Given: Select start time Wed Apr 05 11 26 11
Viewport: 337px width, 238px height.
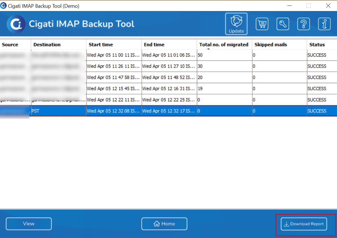Looking at the screenshot, I should pos(114,66).
